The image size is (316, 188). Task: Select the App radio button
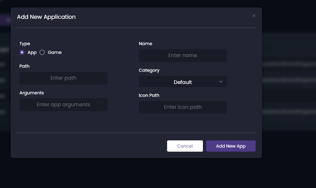[22, 52]
